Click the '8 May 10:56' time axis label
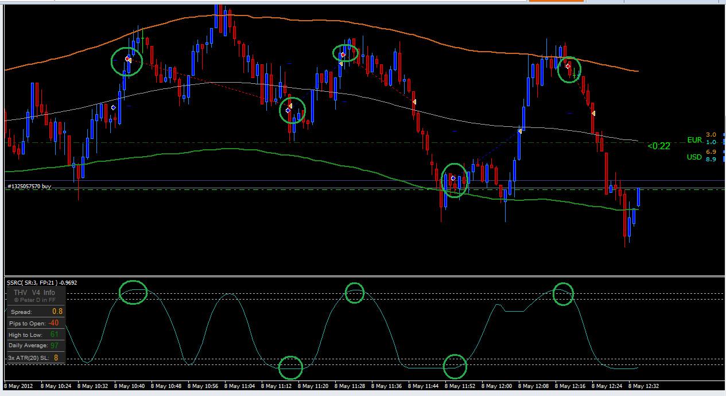Viewport: 726px width, 396px height. 203,386
